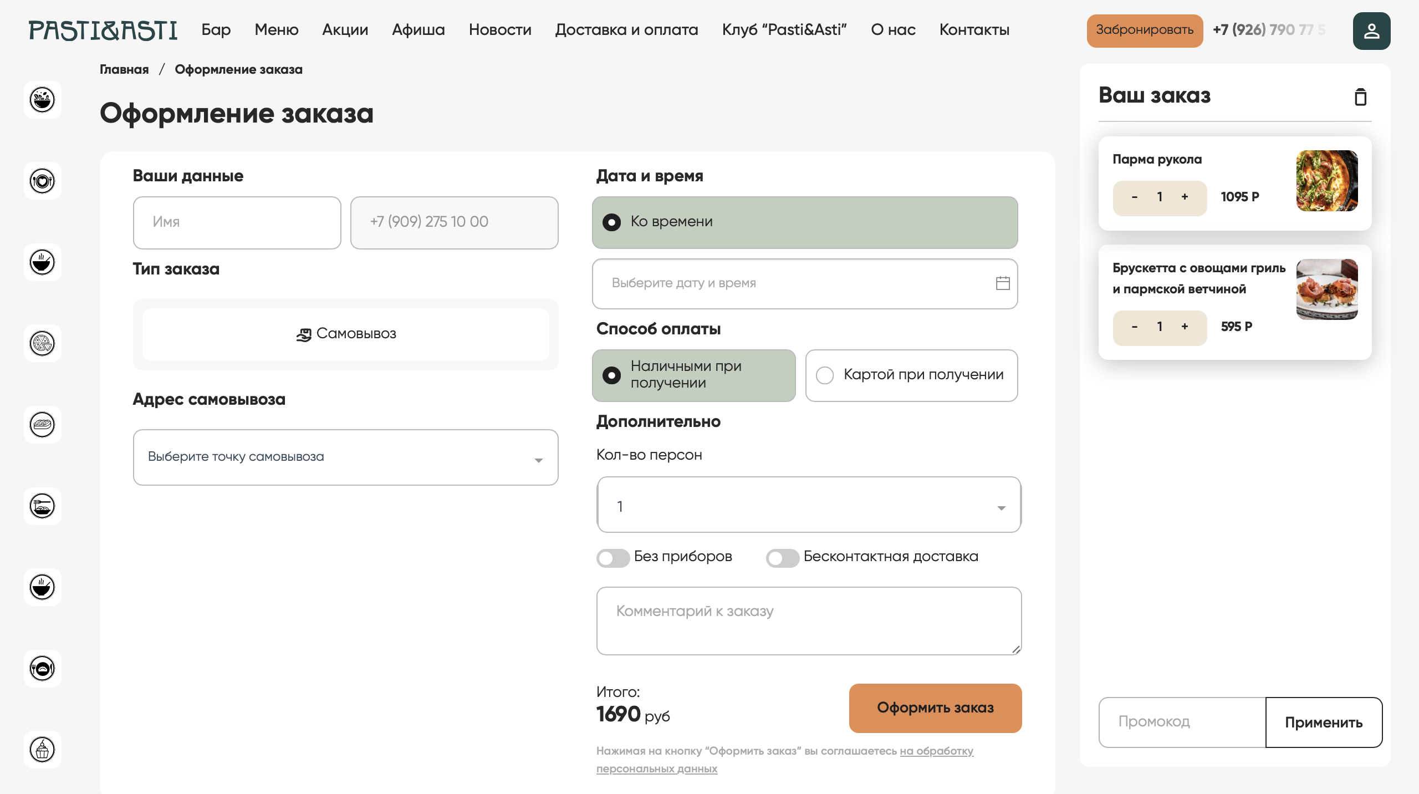Expand Выберите точку самовывоза dropdown

(345, 457)
